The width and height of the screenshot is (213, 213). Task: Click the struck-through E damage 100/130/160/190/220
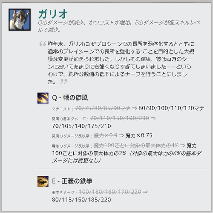pyautogui.click(x=110, y=192)
